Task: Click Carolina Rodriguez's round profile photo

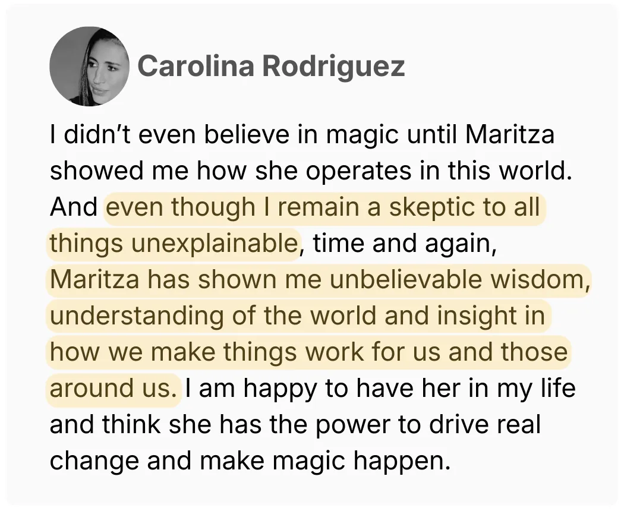Action: click(90, 67)
